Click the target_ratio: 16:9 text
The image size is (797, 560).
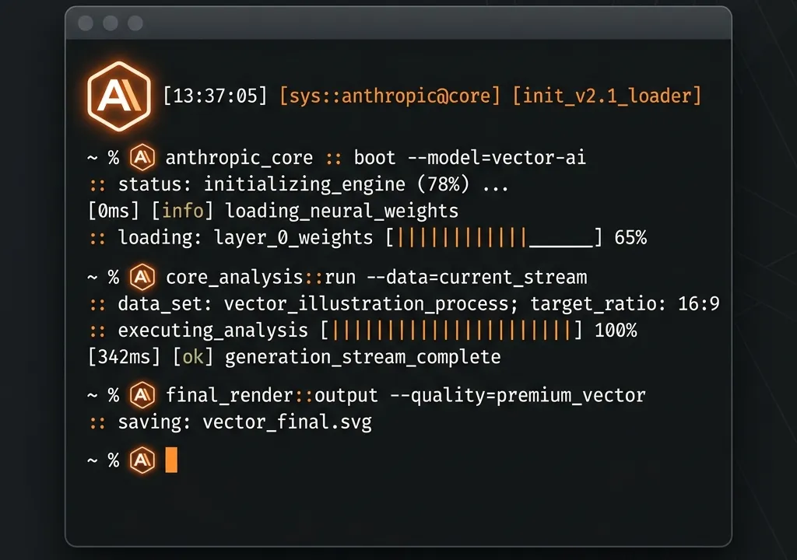pos(625,304)
